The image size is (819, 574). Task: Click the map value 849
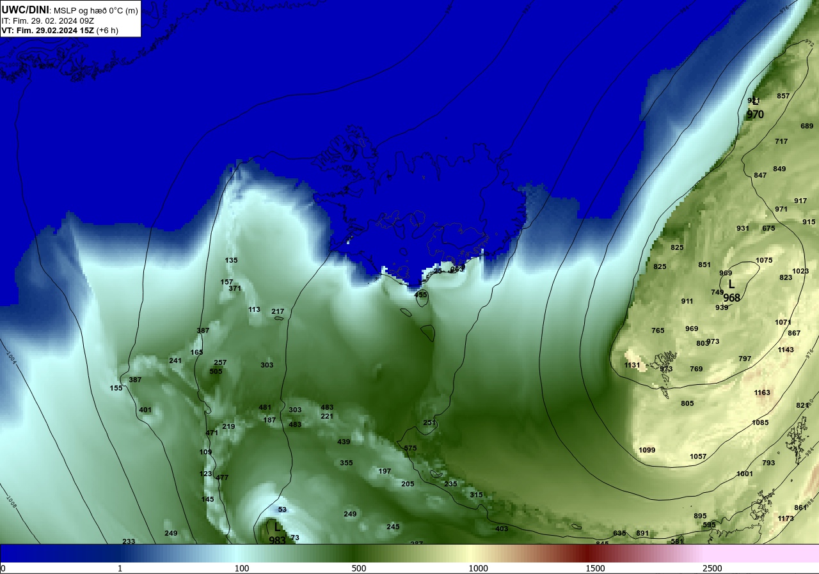coord(779,169)
